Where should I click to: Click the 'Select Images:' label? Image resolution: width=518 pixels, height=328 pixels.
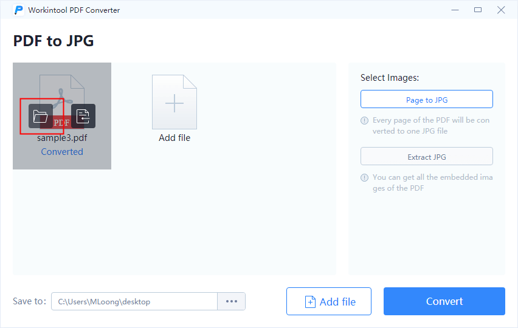click(390, 78)
